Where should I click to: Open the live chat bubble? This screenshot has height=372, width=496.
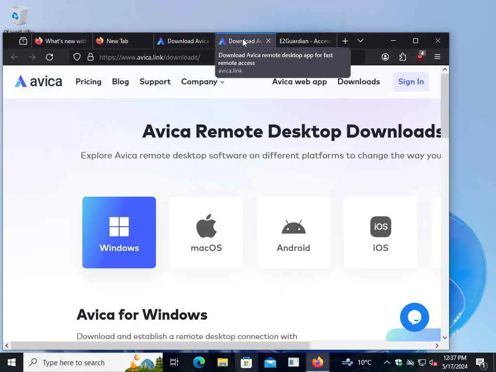[415, 317]
